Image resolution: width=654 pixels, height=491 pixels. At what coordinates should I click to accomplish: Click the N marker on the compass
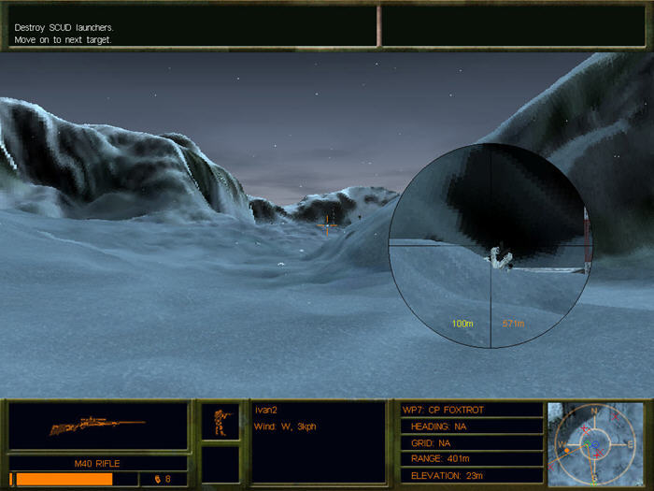[x=594, y=410]
